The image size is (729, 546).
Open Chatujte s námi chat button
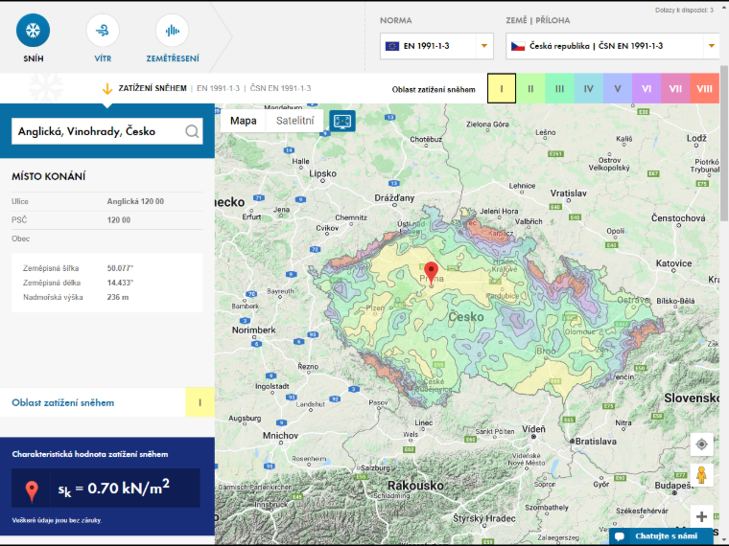click(660, 536)
